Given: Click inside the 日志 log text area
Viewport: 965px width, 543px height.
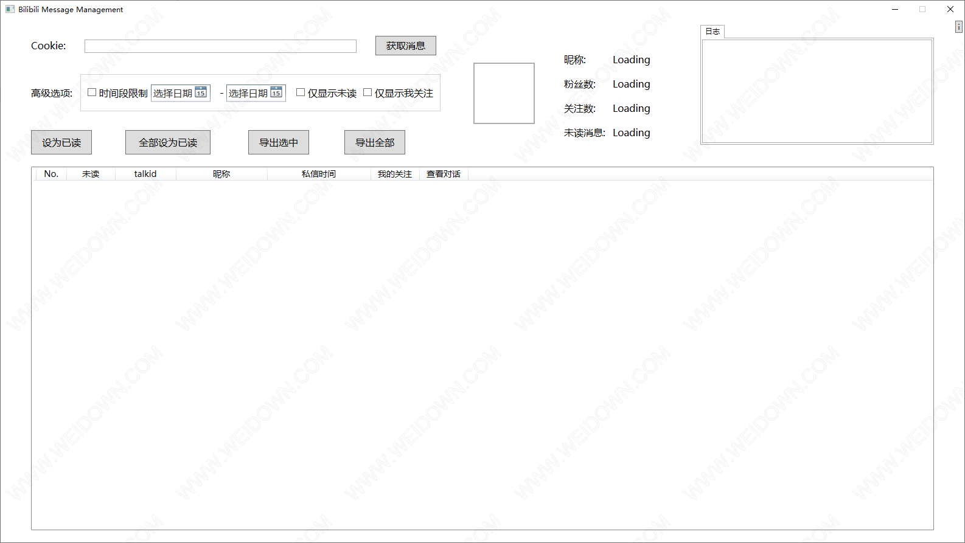Looking at the screenshot, I should coord(817,91).
